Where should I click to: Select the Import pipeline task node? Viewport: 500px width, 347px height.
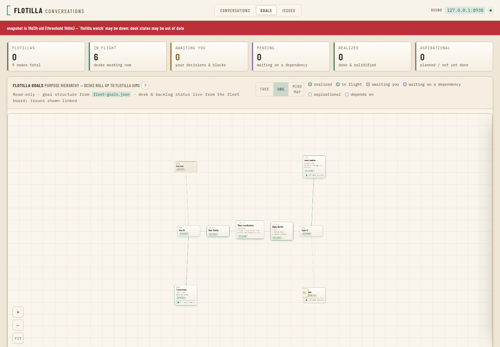point(314,167)
